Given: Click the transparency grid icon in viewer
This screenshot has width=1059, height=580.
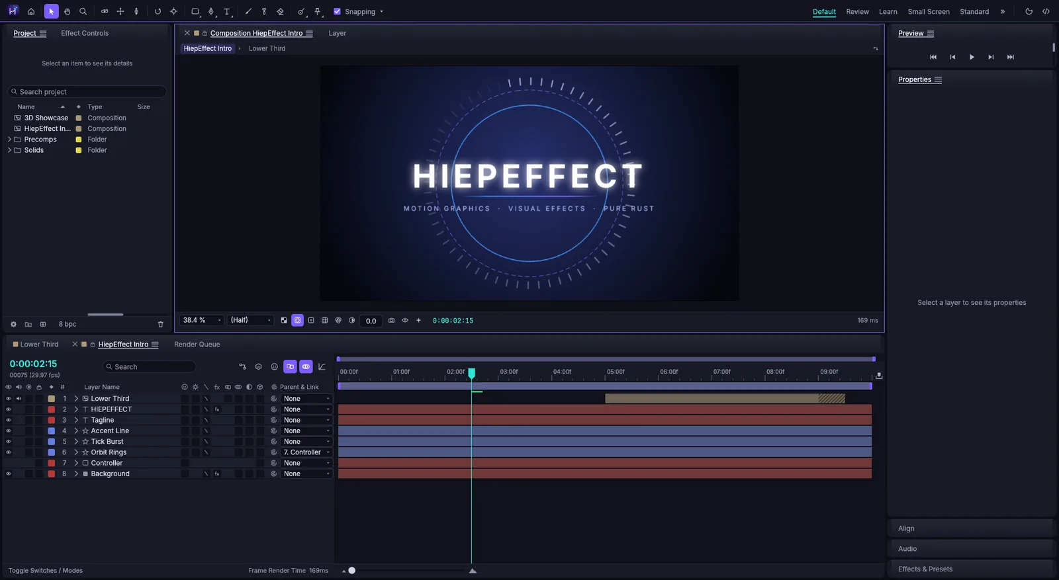Looking at the screenshot, I should coord(284,320).
